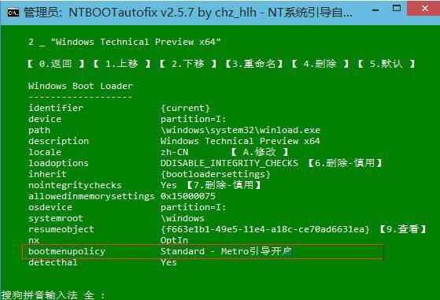Click the Windows Boot Loader heading
Image resolution: width=440 pixels, height=300 pixels.
[80, 86]
